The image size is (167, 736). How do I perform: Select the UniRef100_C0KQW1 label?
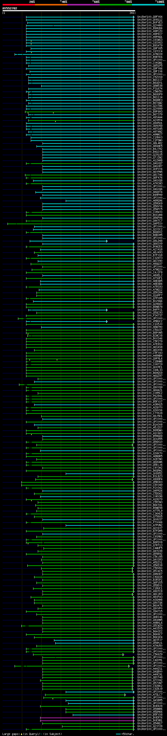point(150,63)
